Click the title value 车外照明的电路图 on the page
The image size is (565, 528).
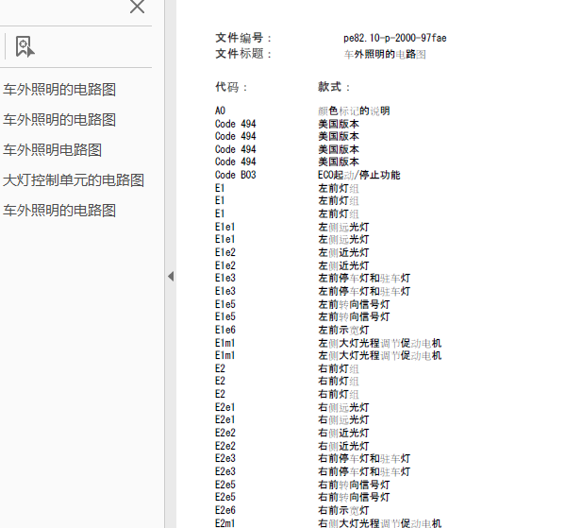pyautogui.click(x=385, y=55)
